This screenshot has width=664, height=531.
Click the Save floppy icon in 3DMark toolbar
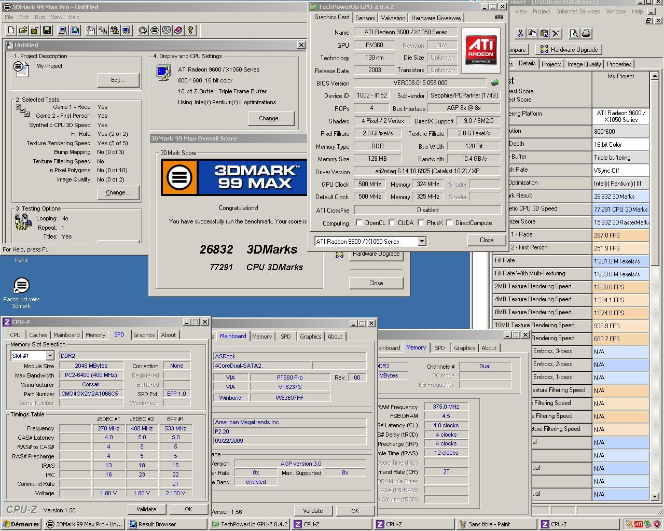pos(47,31)
